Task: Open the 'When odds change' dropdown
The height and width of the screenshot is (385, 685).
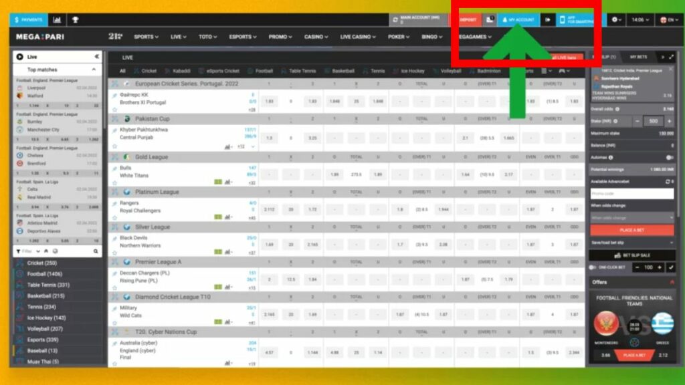Action: (x=631, y=217)
